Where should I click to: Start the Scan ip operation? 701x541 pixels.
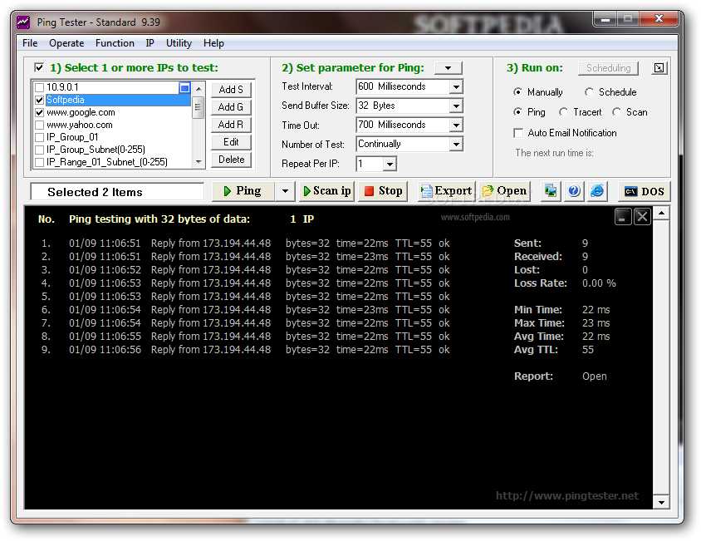tap(326, 191)
